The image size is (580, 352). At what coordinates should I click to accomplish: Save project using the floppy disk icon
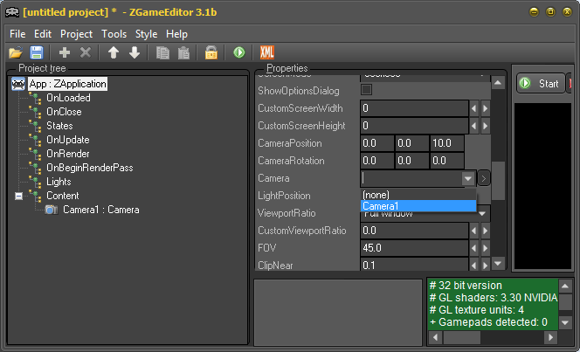pyautogui.click(x=37, y=52)
